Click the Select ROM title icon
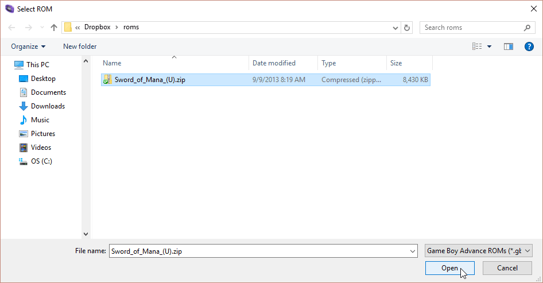The height and width of the screenshot is (283, 543). [9, 9]
